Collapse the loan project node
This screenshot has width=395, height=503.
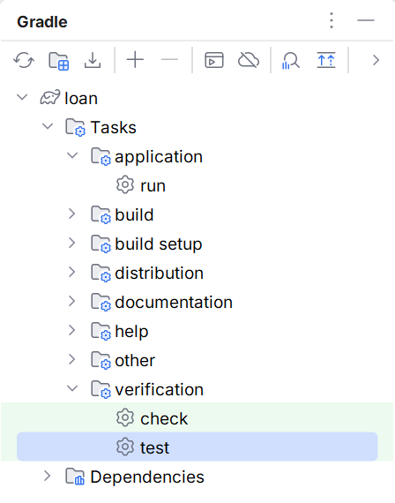click(22, 97)
